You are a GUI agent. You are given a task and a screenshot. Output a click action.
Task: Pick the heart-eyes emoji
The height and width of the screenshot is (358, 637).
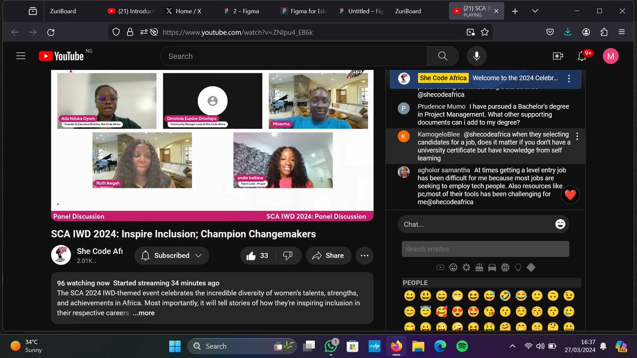coord(458,312)
